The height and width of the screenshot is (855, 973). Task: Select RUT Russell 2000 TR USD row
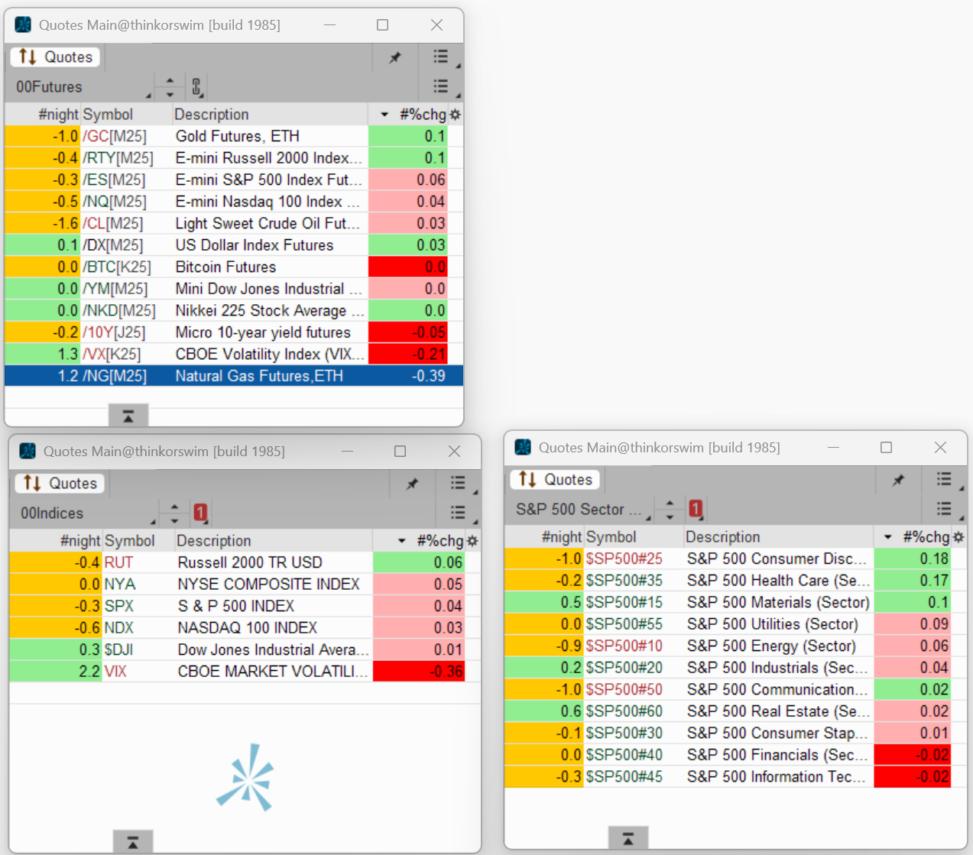pyautogui.click(x=245, y=562)
